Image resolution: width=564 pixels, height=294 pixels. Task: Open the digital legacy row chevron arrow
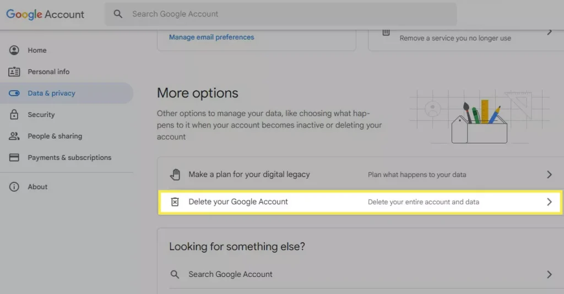click(549, 175)
